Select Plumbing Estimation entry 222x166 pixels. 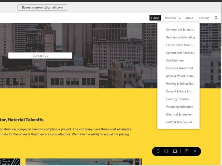click(x=180, y=107)
